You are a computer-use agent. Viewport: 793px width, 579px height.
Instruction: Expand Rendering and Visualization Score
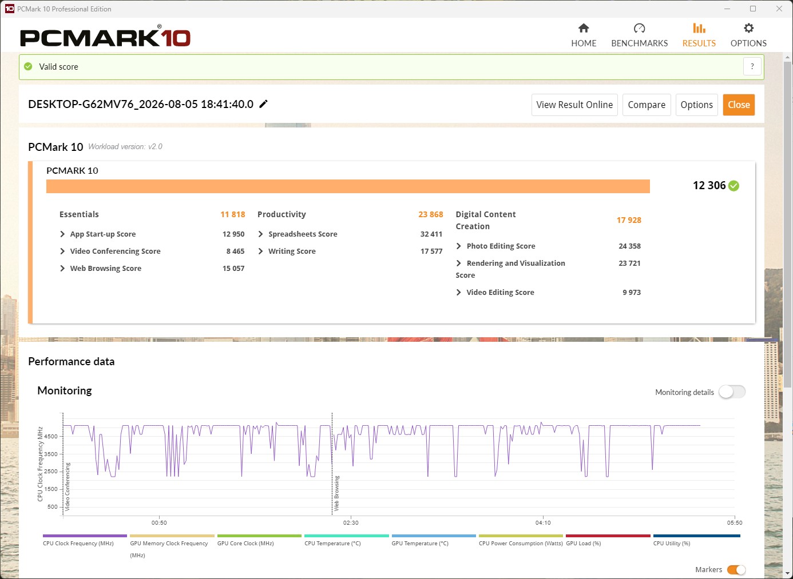coord(459,263)
